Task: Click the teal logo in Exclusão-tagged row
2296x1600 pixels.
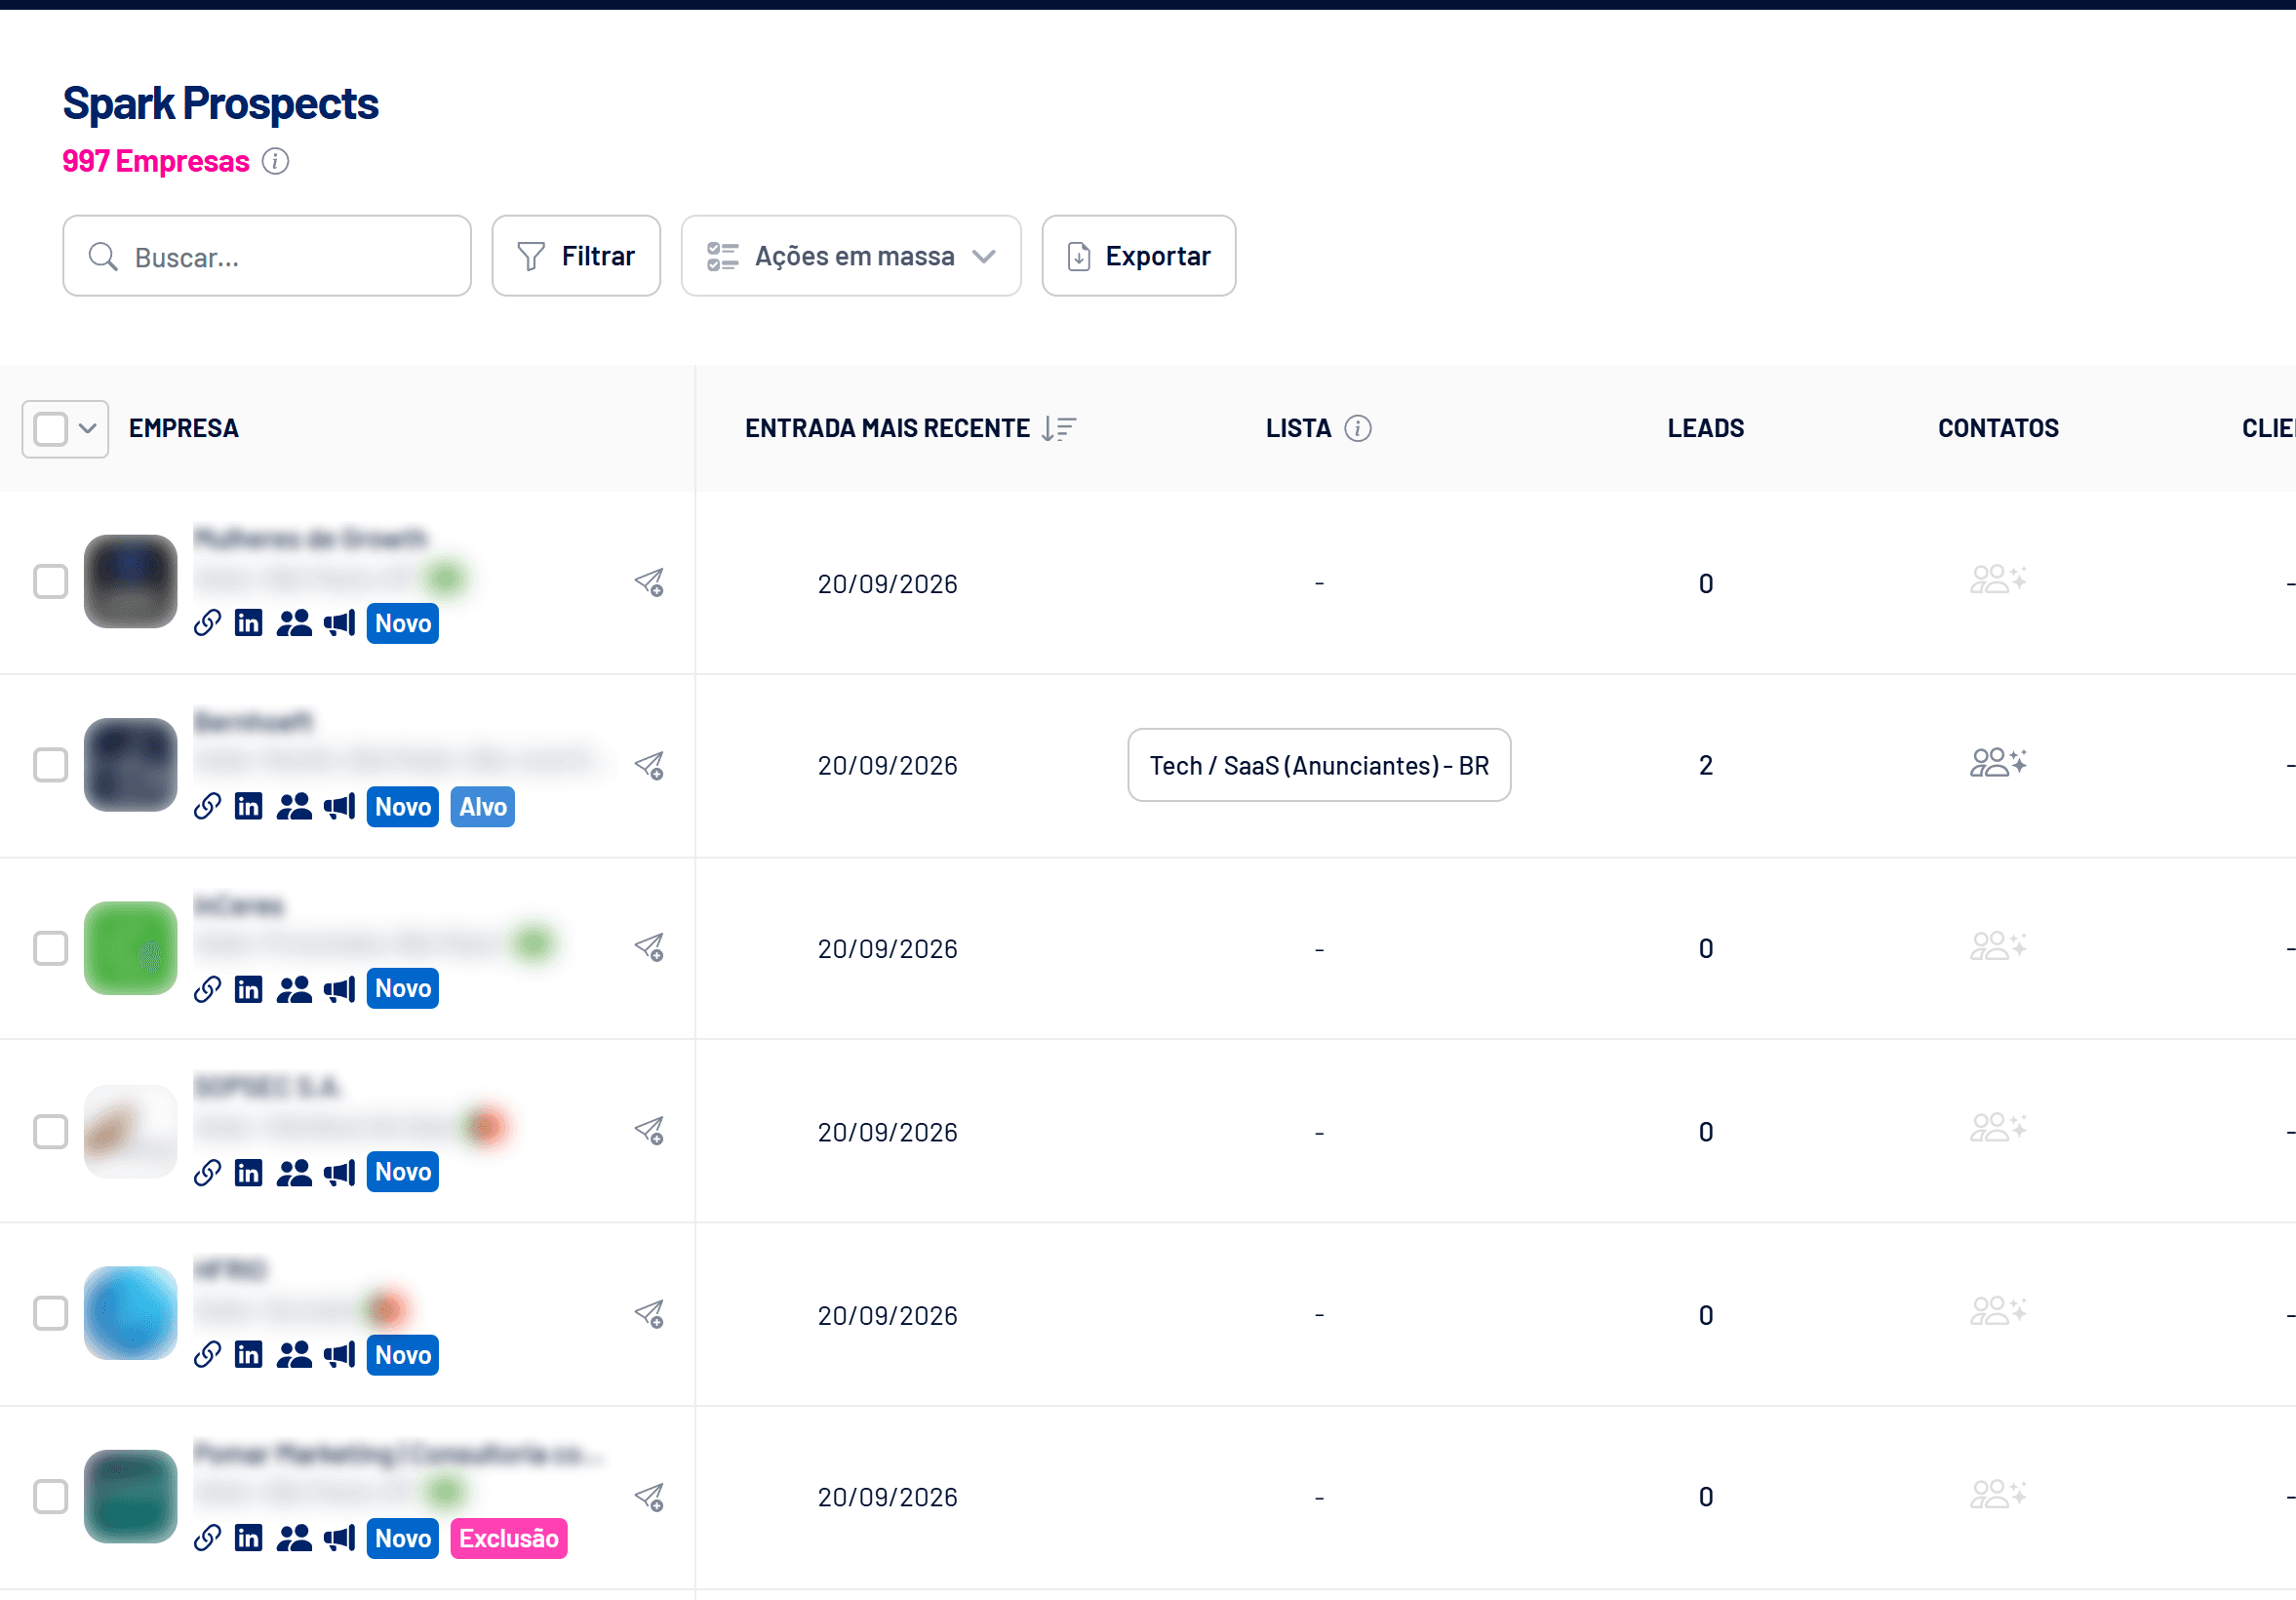Action: point(131,1497)
